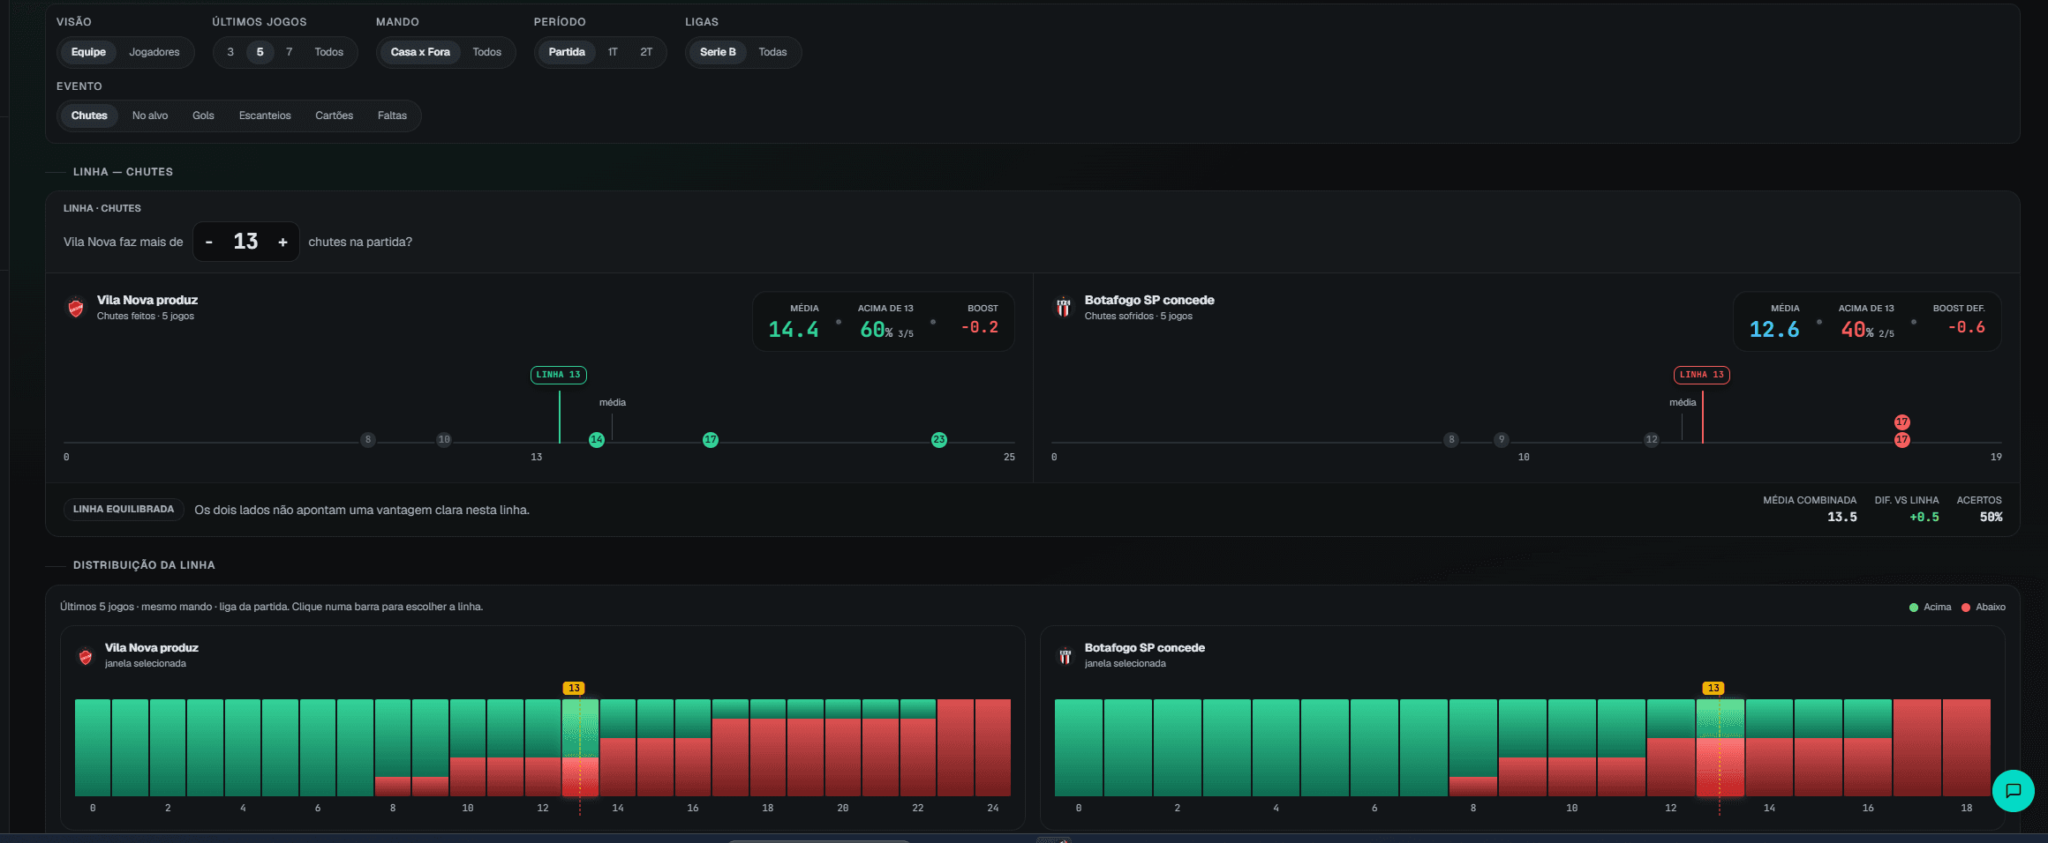Viewport: 2048px width, 843px height.
Task: Click Botafogo SP média value 12.6
Action: coord(1774,330)
